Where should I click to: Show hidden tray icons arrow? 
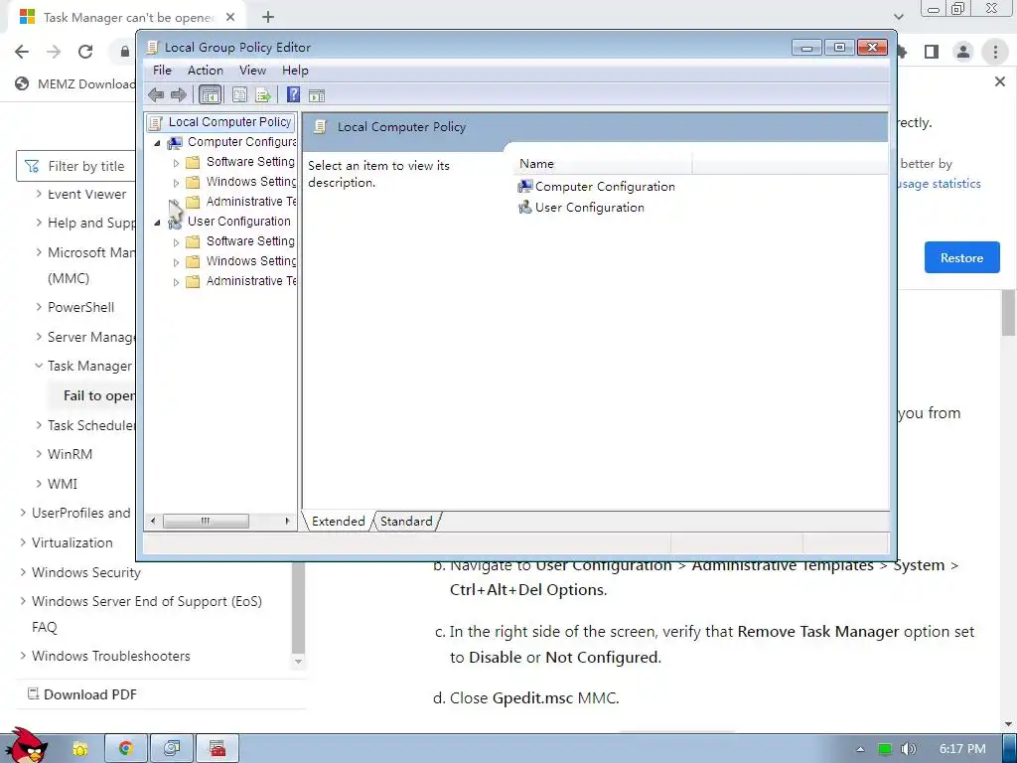860,749
